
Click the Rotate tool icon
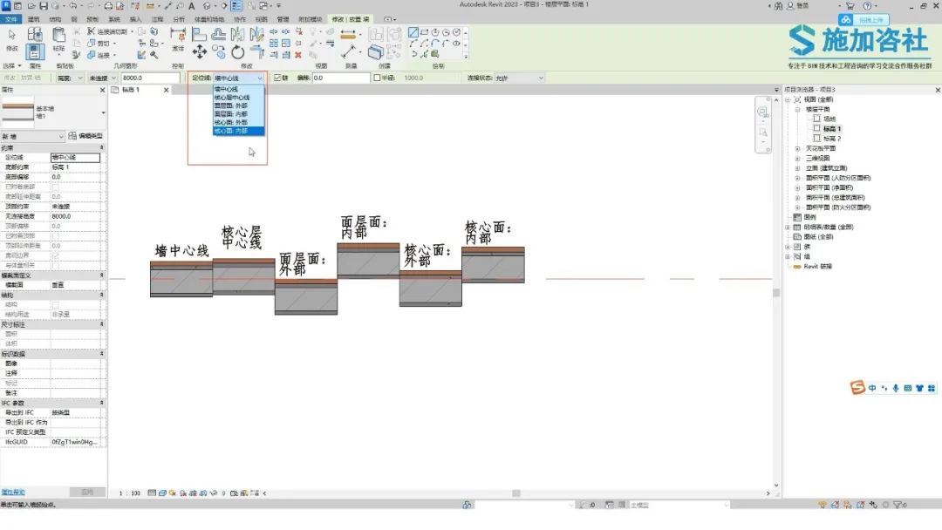[x=238, y=52]
